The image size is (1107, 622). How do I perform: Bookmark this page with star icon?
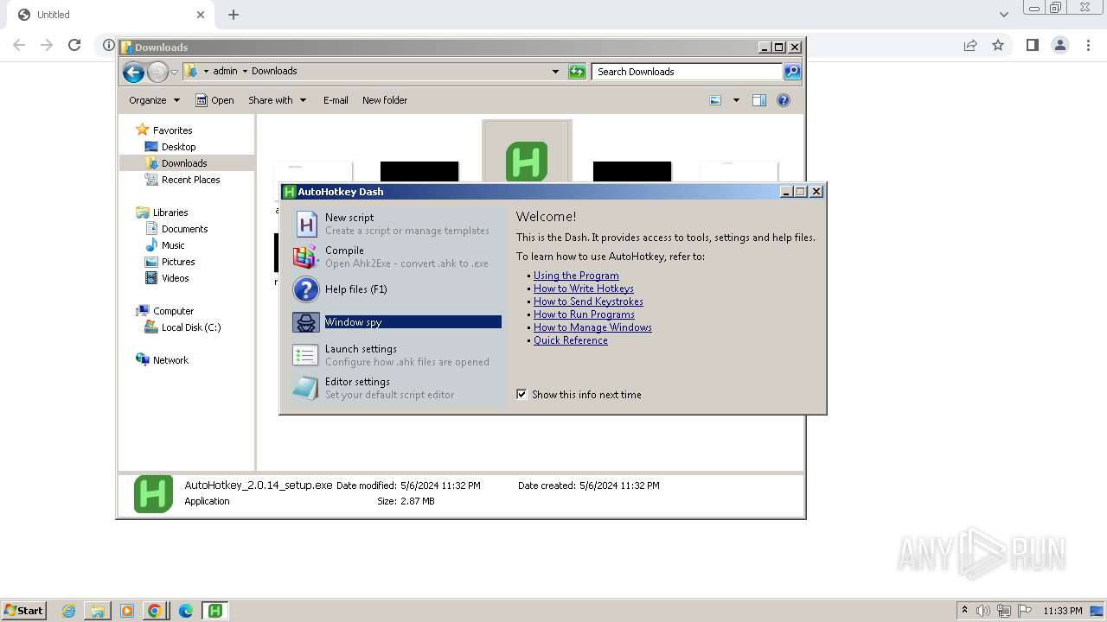coord(998,45)
